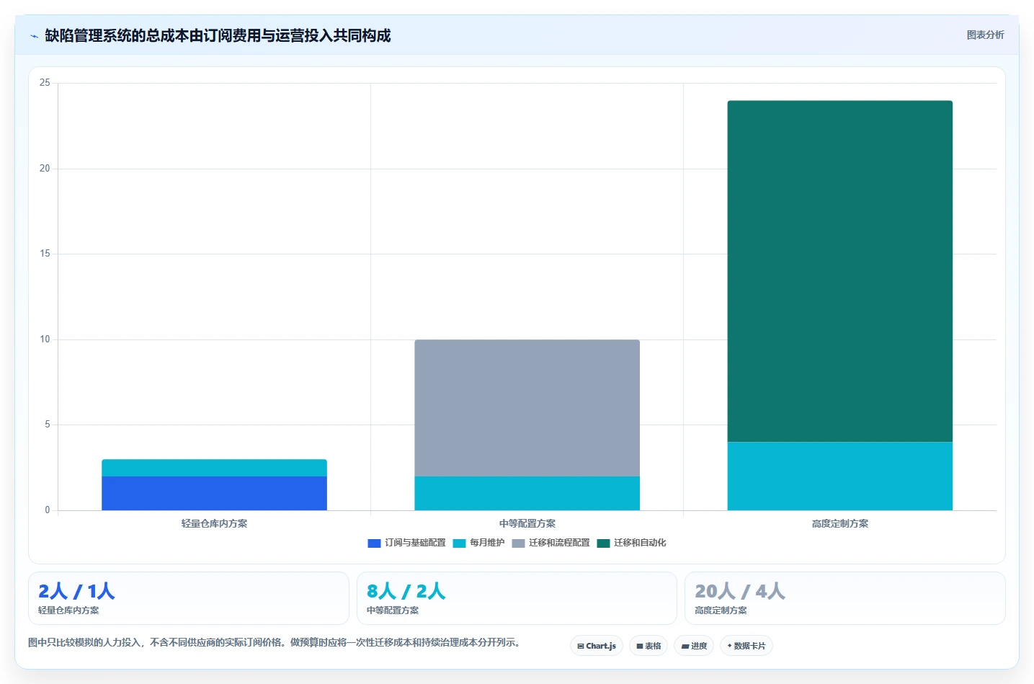The height and width of the screenshot is (684, 1034).
Task: Click the pulse icon beside the title
Action: (34, 36)
